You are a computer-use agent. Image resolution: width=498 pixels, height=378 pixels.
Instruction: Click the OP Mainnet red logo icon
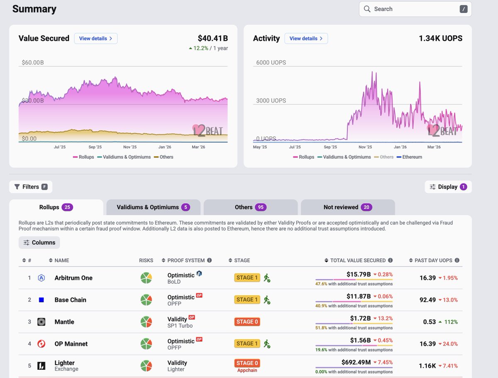tap(41, 344)
